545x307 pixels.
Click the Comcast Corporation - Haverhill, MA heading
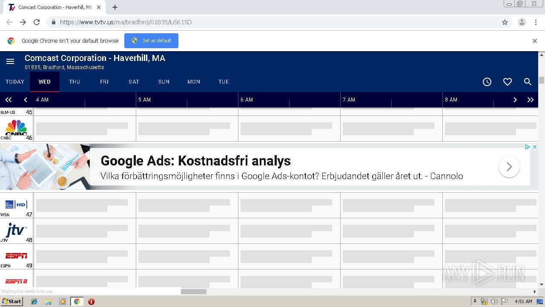tap(95, 58)
